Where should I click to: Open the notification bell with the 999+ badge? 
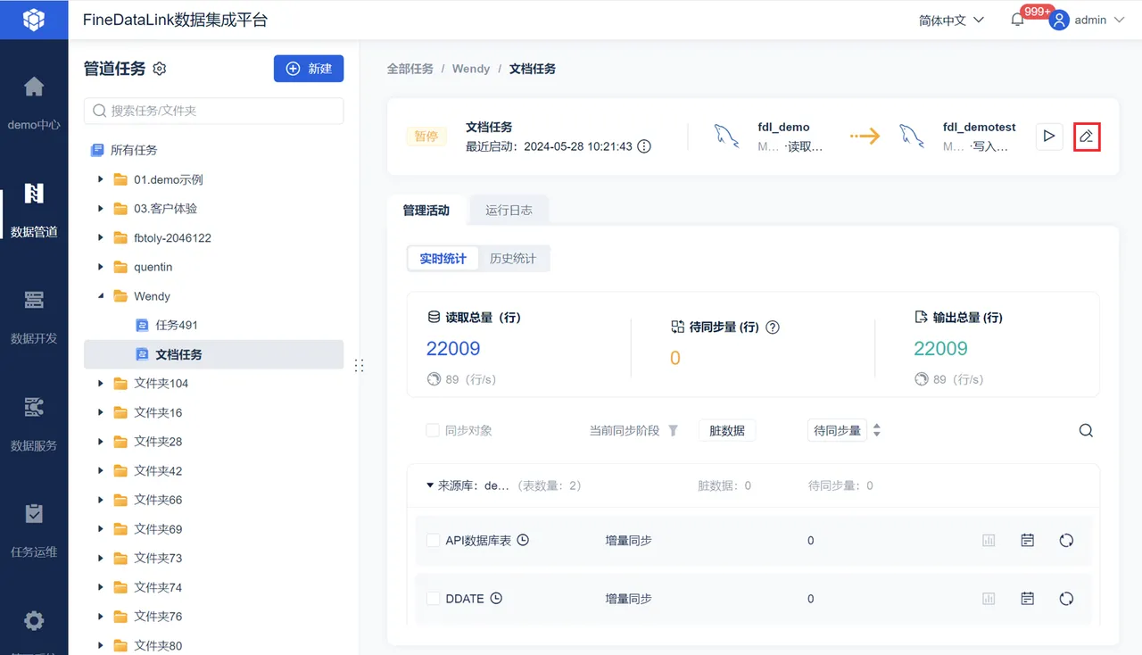click(x=1017, y=20)
